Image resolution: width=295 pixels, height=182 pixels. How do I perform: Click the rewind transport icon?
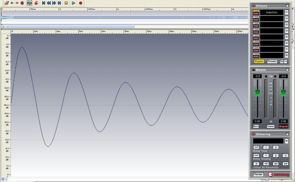click(49, 3)
